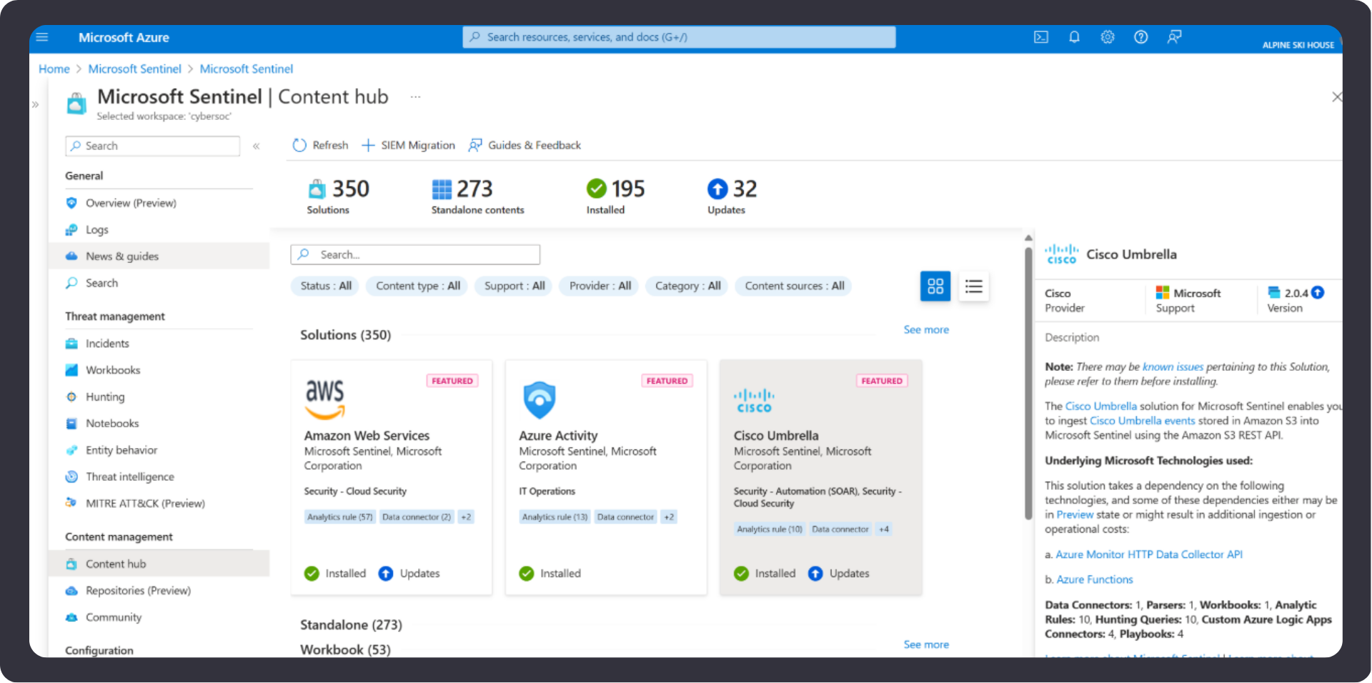Switch to grid view layout
Screen dimensions: 1372x683
[x=935, y=286]
